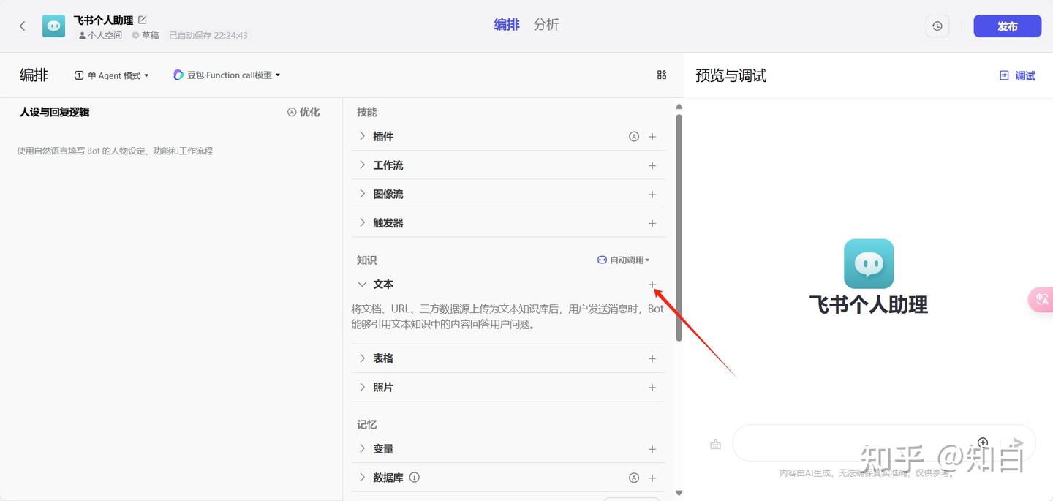Expand the 数据库 section
The height and width of the screenshot is (501, 1053).
tap(362, 477)
